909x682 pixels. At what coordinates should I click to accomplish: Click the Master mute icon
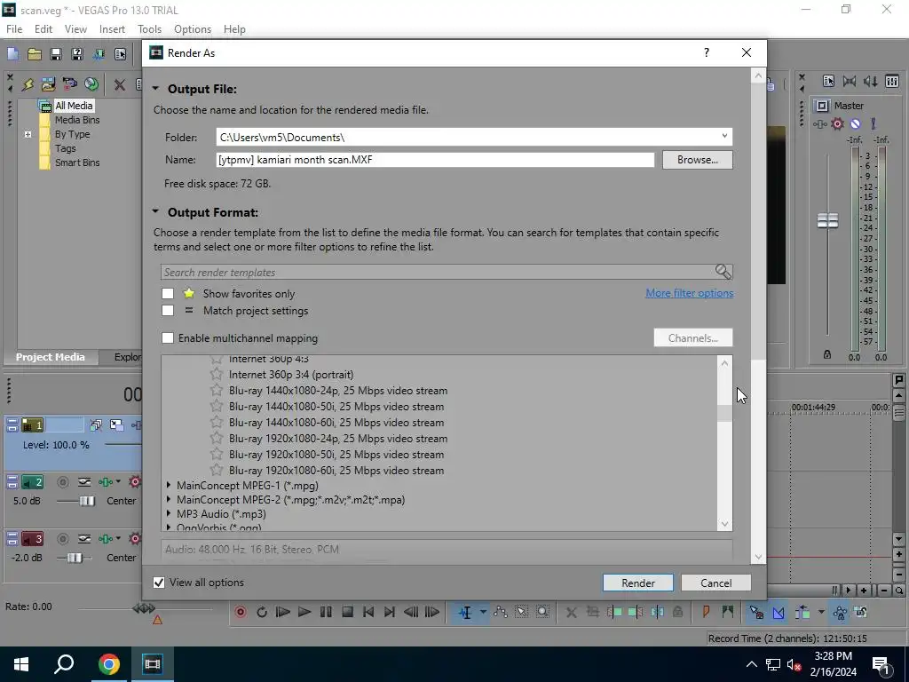pyautogui.click(x=855, y=123)
